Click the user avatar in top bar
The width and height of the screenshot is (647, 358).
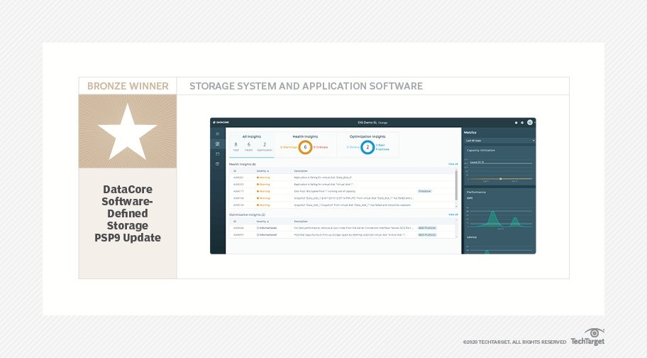(529, 122)
